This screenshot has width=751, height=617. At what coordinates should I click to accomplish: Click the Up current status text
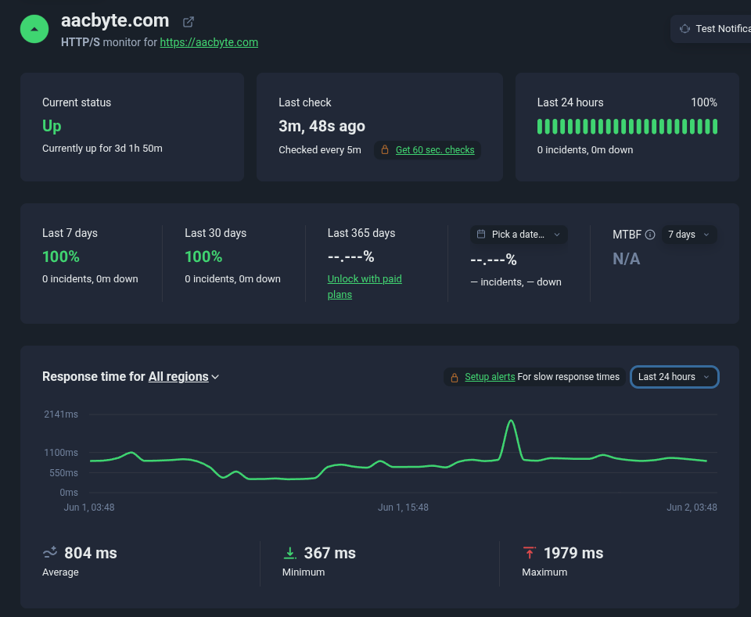pos(52,126)
